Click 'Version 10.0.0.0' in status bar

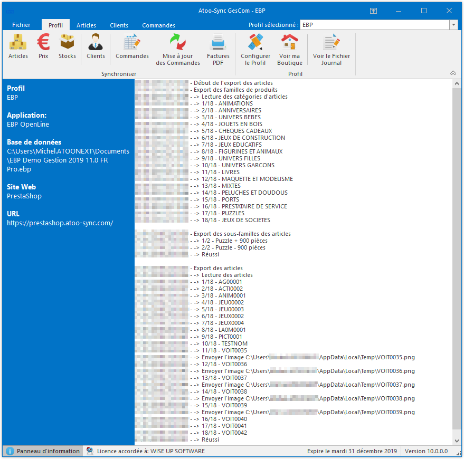(x=426, y=451)
